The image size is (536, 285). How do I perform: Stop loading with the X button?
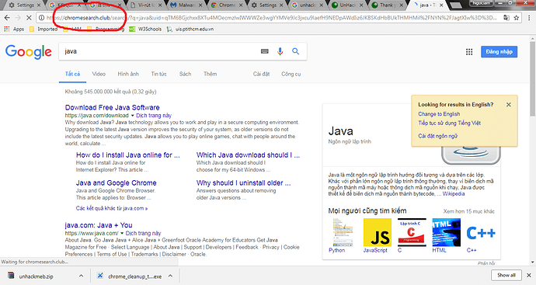pyautogui.click(x=29, y=17)
